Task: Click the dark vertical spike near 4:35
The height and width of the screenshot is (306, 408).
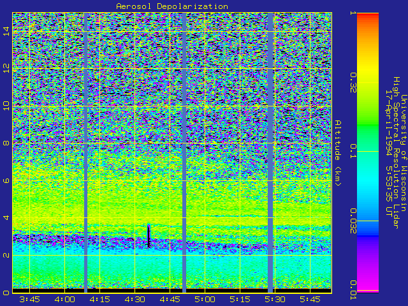Action: pyautogui.click(x=149, y=236)
